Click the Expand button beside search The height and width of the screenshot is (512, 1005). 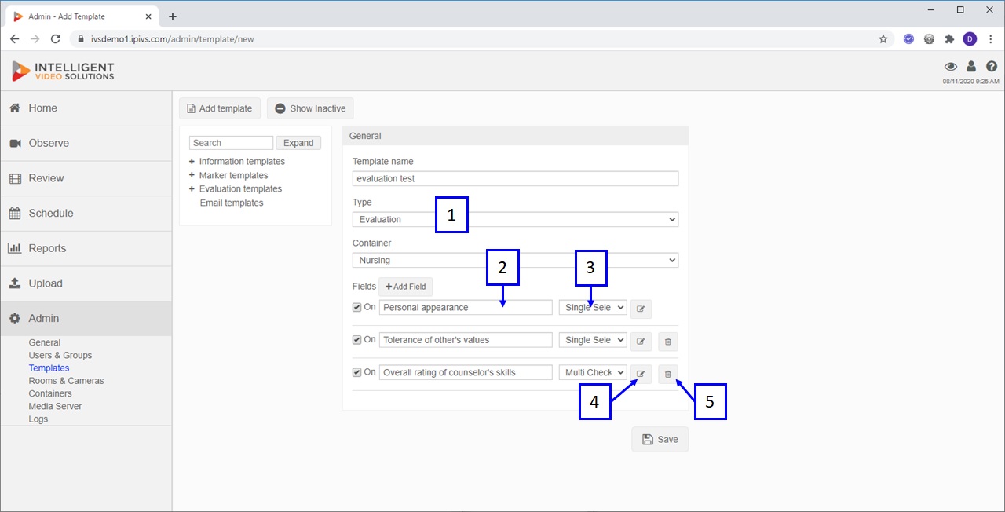point(298,143)
